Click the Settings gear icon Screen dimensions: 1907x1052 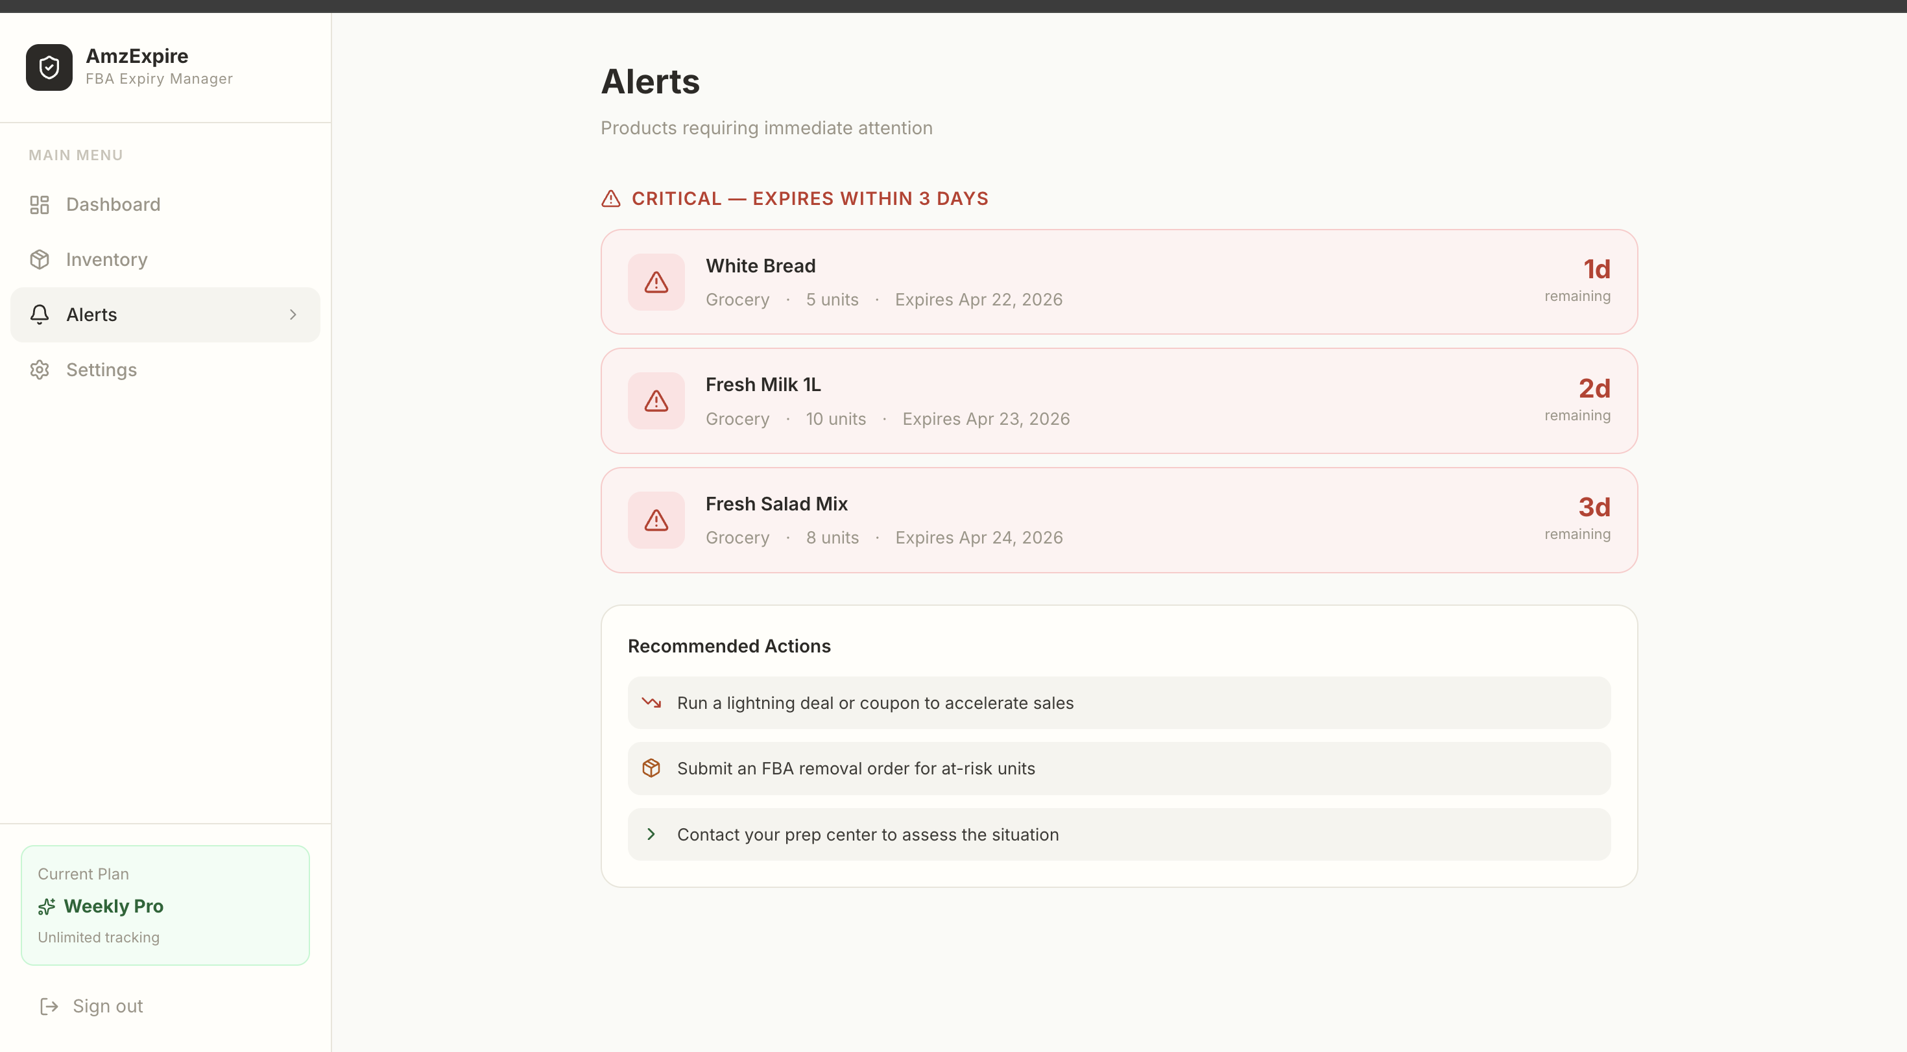pyautogui.click(x=39, y=370)
